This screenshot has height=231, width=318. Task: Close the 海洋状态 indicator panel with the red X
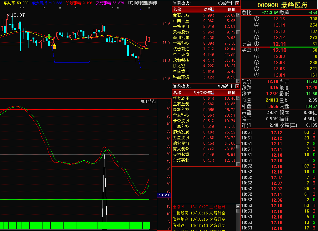click(169, 102)
